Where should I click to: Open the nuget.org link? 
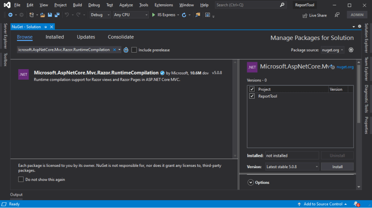click(345, 67)
